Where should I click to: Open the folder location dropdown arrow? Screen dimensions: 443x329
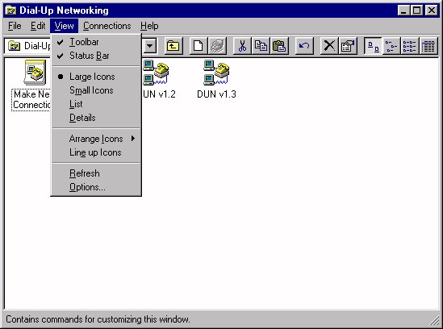pos(150,45)
